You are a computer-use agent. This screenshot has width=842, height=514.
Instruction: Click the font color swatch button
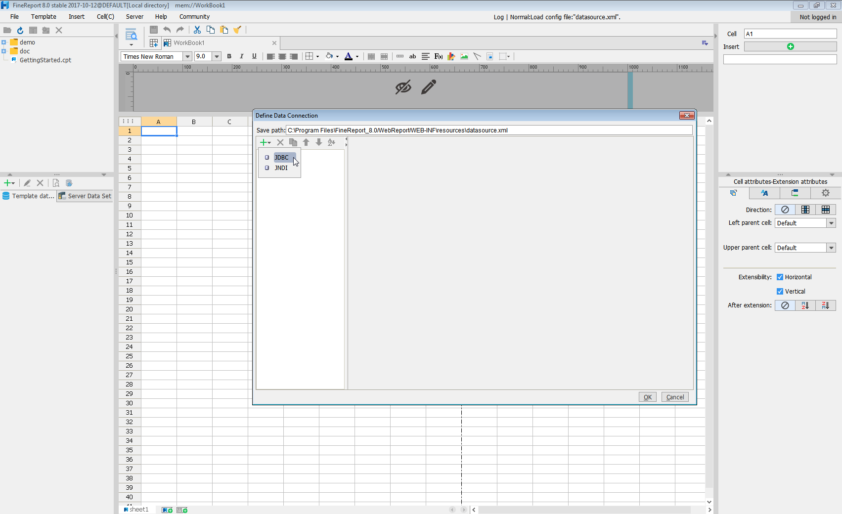click(349, 56)
